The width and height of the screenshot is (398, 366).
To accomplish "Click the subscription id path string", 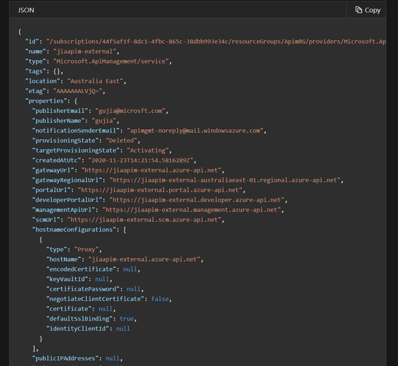I will (216, 41).
